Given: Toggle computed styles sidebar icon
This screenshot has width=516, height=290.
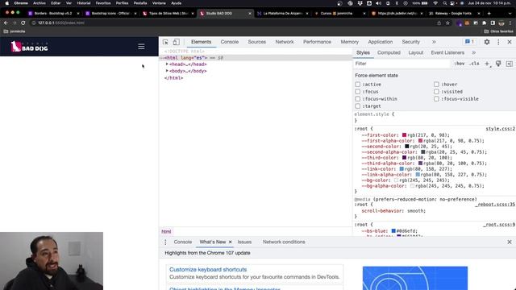Looking at the screenshot, I should coord(509,64).
